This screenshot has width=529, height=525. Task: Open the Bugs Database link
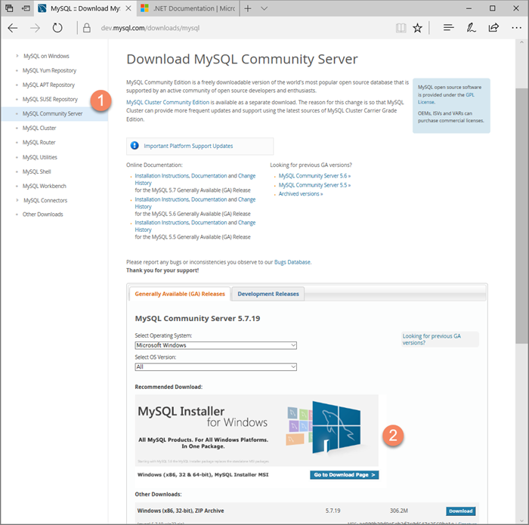click(292, 262)
